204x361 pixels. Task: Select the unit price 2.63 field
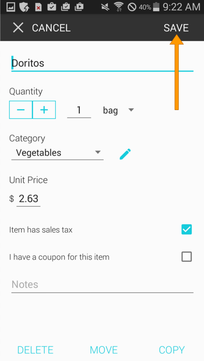[x=28, y=199]
